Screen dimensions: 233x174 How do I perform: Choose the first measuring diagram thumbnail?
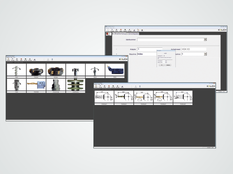point(104,97)
